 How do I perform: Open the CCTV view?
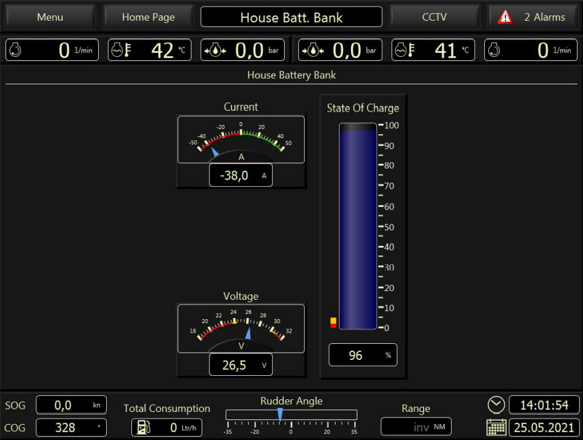pos(434,17)
